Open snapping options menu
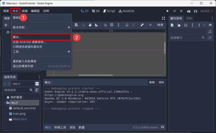The height and width of the screenshot is (133, 216). [x=118, y=25]
